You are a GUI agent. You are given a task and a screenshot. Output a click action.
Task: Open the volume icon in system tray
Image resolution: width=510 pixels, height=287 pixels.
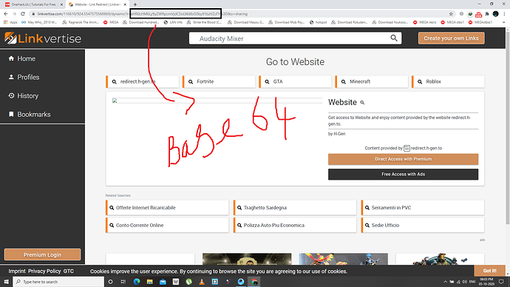[x=464, y=282]
